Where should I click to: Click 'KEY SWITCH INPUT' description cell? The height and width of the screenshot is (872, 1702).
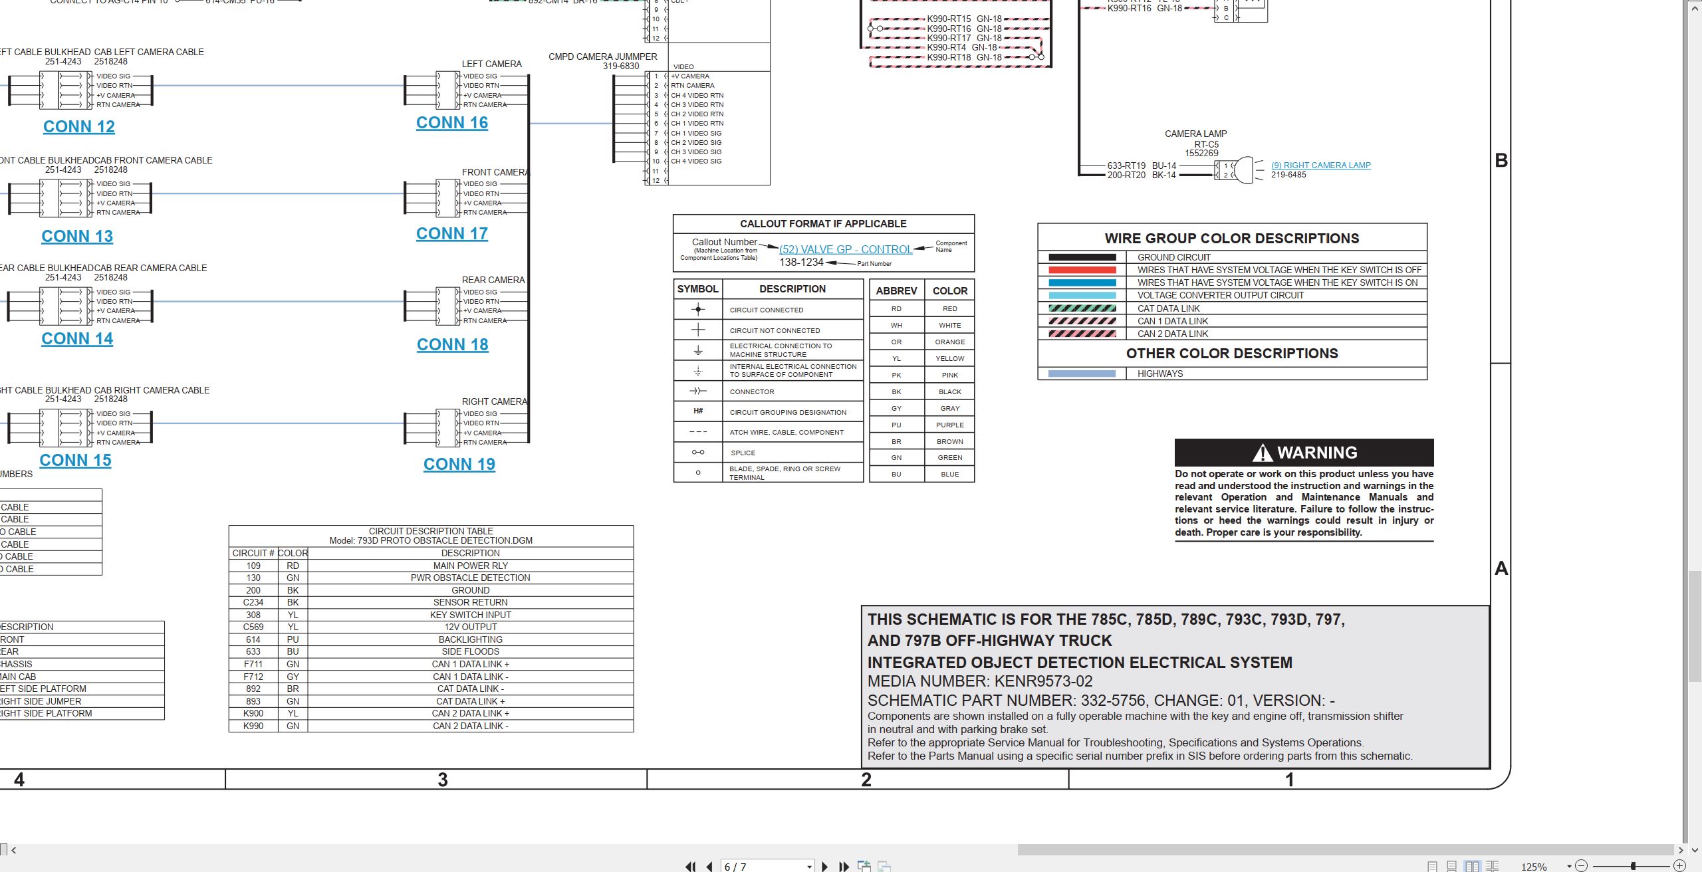pyautogui.click(x=471, y=615)
